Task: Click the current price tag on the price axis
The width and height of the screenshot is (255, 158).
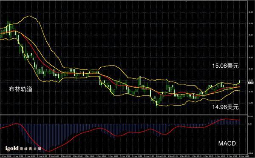Action: point(250,83)
